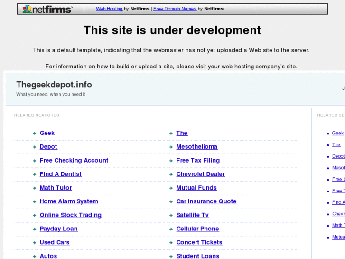This screenshot has width=345, height=259.
Task: Open the Mutual Funds link
Action: [197, 188]
